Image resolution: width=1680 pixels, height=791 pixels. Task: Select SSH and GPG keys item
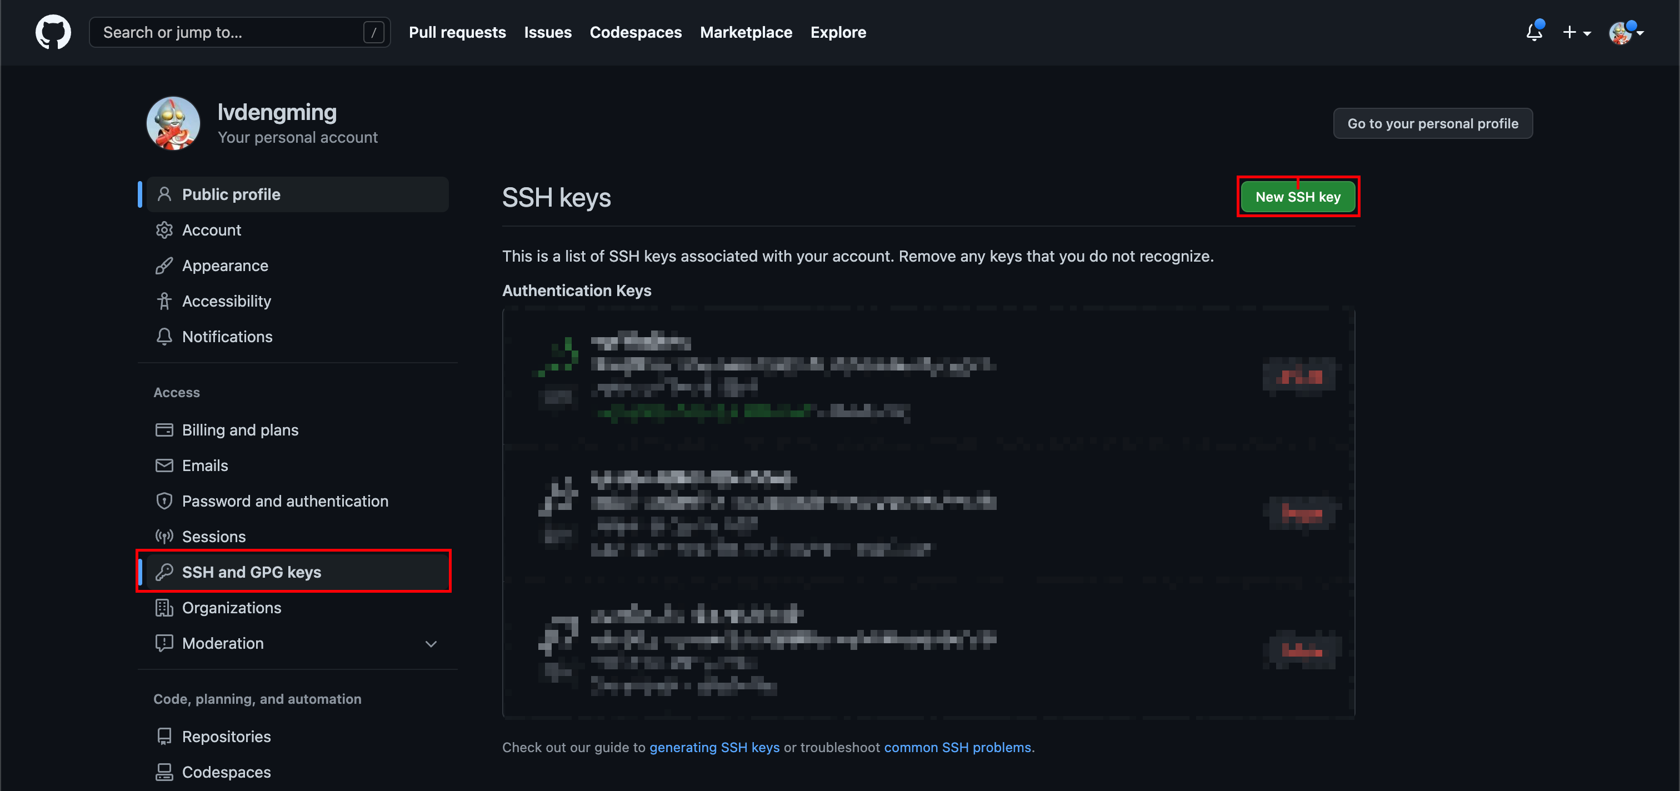(251, 572)
